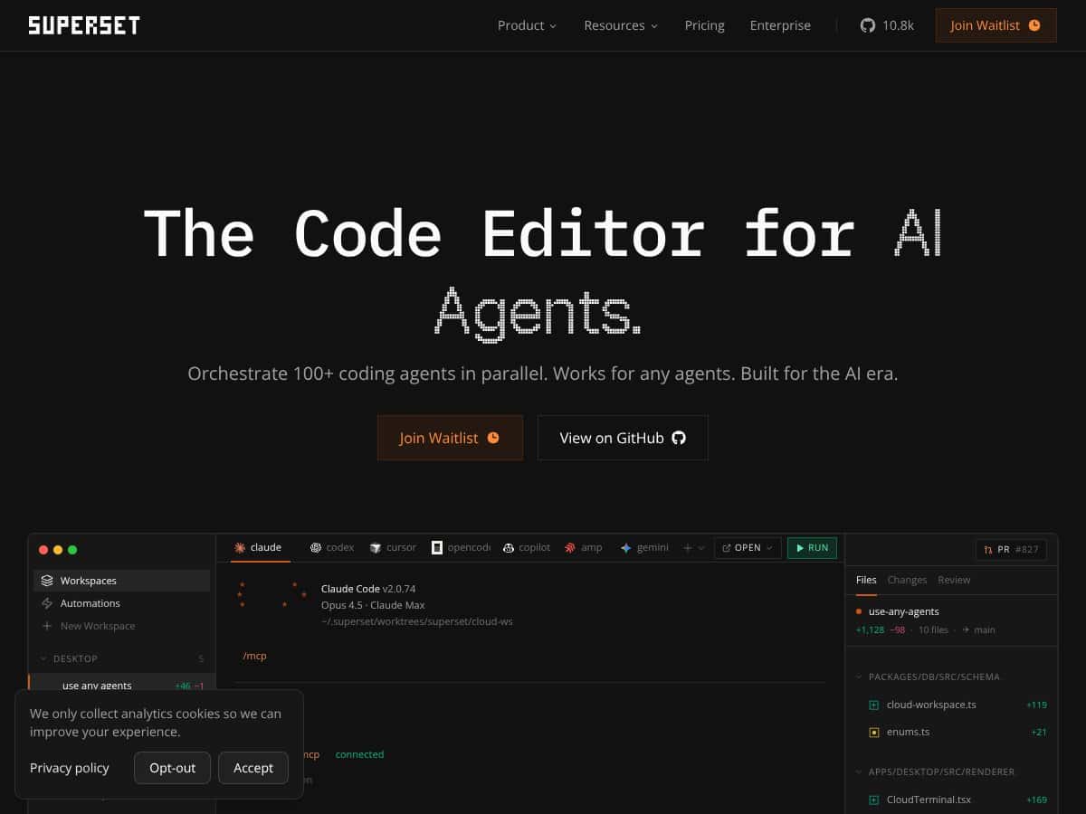Go to the Pricing page
Viewport: 1086px width, 814px height.
705,25
